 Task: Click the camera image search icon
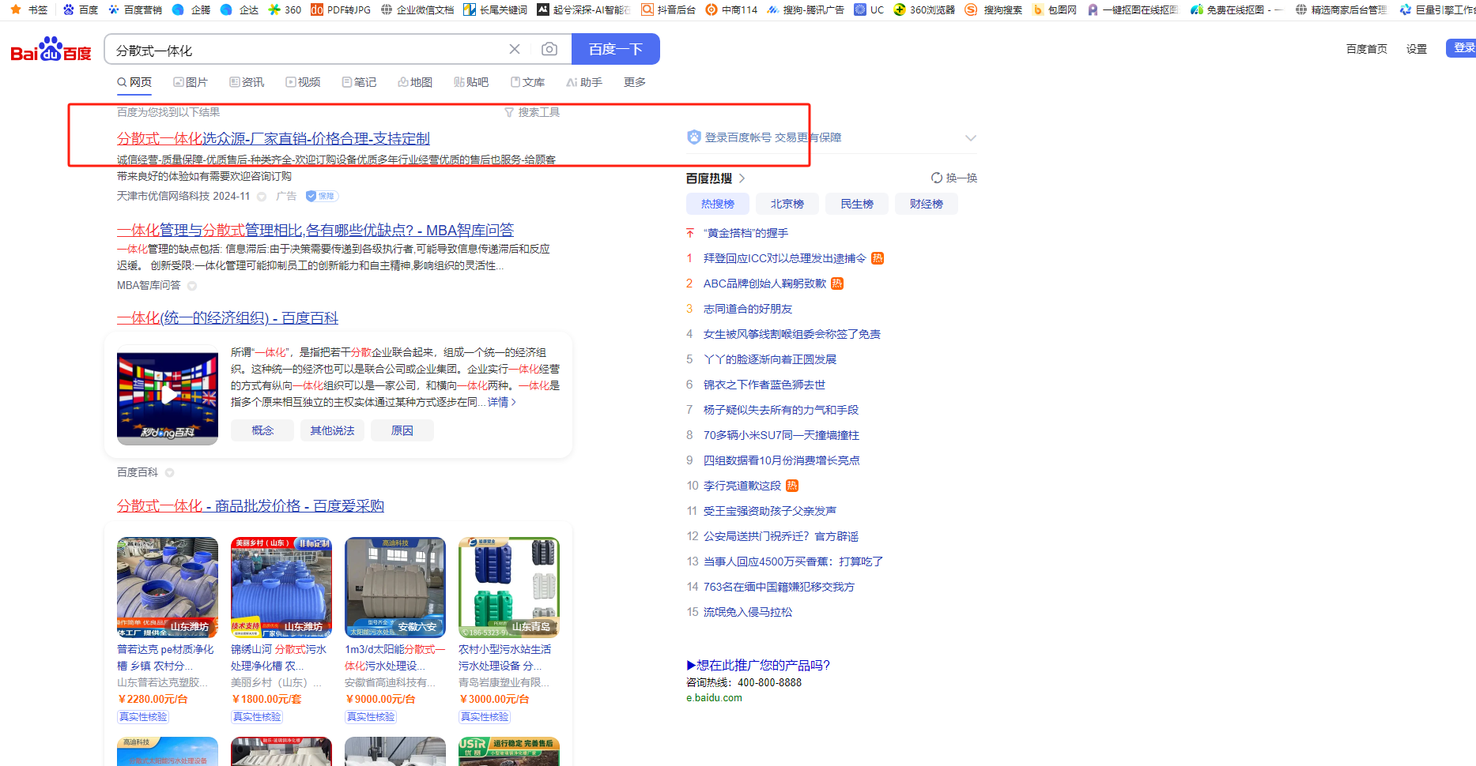[x=549, y=50]
